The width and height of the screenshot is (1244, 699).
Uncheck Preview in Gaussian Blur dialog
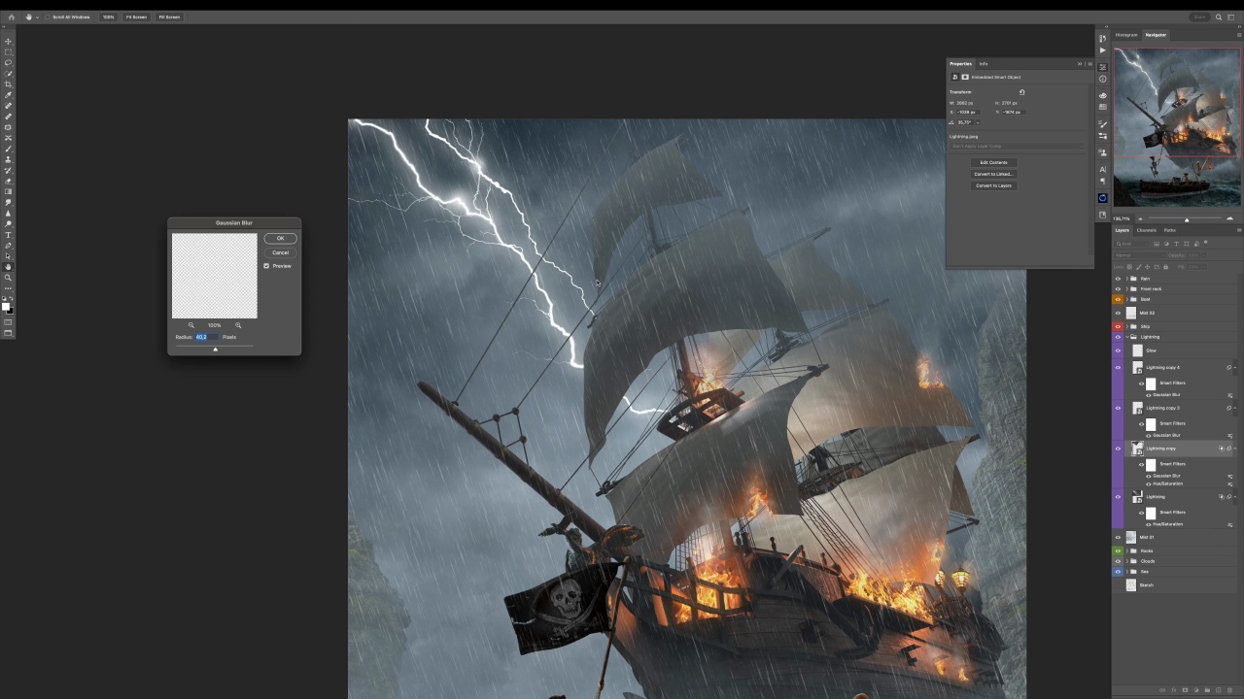point(266,266)
